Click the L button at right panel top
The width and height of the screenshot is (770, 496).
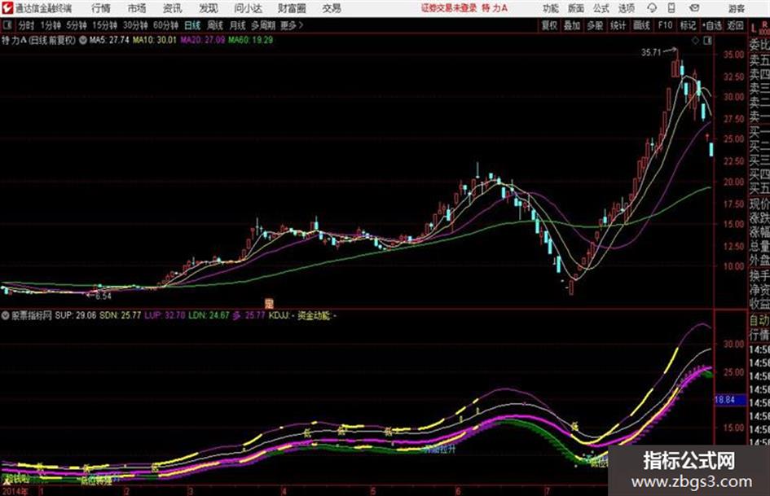coord(755,29)
